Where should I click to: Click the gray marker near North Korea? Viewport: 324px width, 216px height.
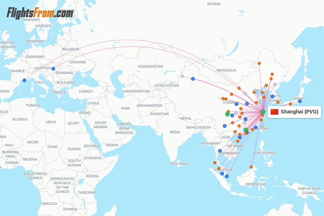pos(275,84)
